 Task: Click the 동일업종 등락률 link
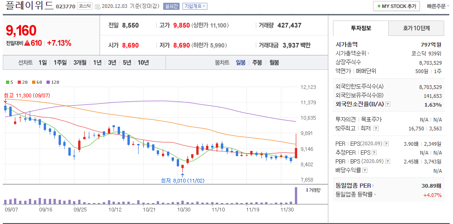(354, 195)
